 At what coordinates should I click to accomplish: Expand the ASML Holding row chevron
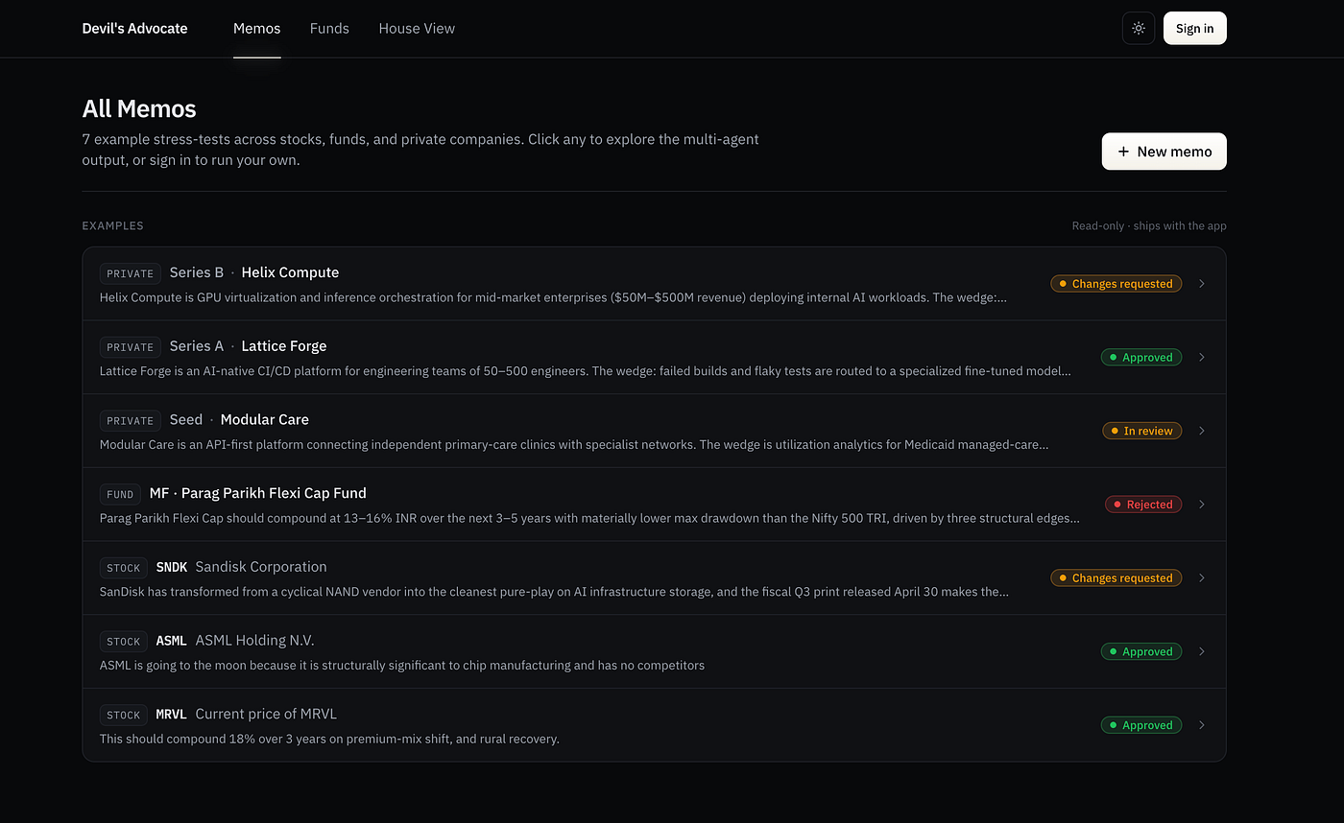tap(1202, 651)
